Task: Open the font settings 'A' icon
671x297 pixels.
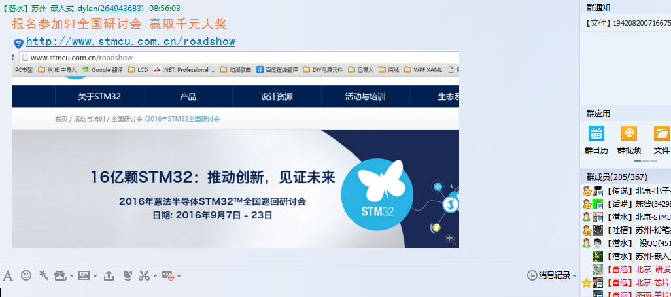Action: coord(8,276)
